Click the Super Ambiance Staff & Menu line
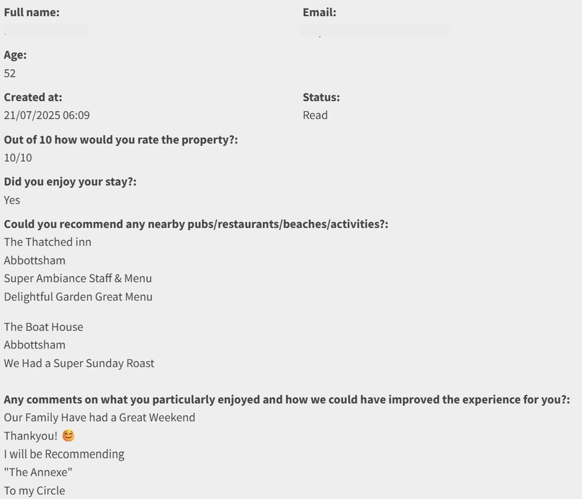Screen dimensions: 582x499 pos(78,279)
